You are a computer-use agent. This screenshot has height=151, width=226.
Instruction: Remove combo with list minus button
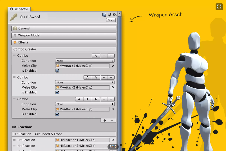tap(112, 121)
